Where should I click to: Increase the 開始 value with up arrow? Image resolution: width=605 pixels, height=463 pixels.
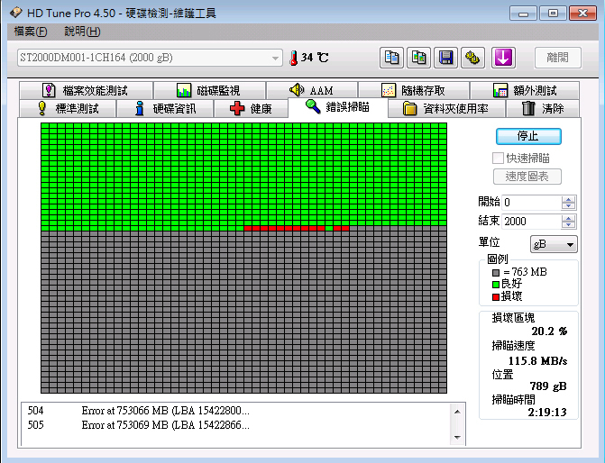[x=568, y=199]
